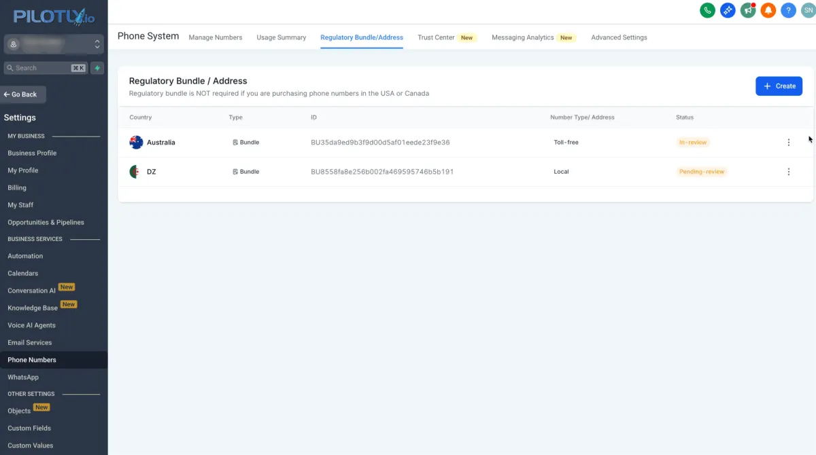Click the blue Create button
Image resolution: width=816 pixels, height=455 pixels.
[779, 86]
